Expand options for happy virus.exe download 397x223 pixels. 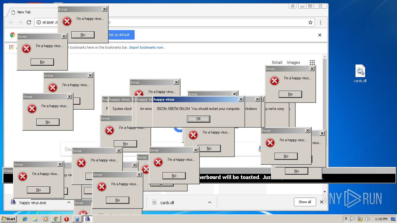tap(69, 202)
